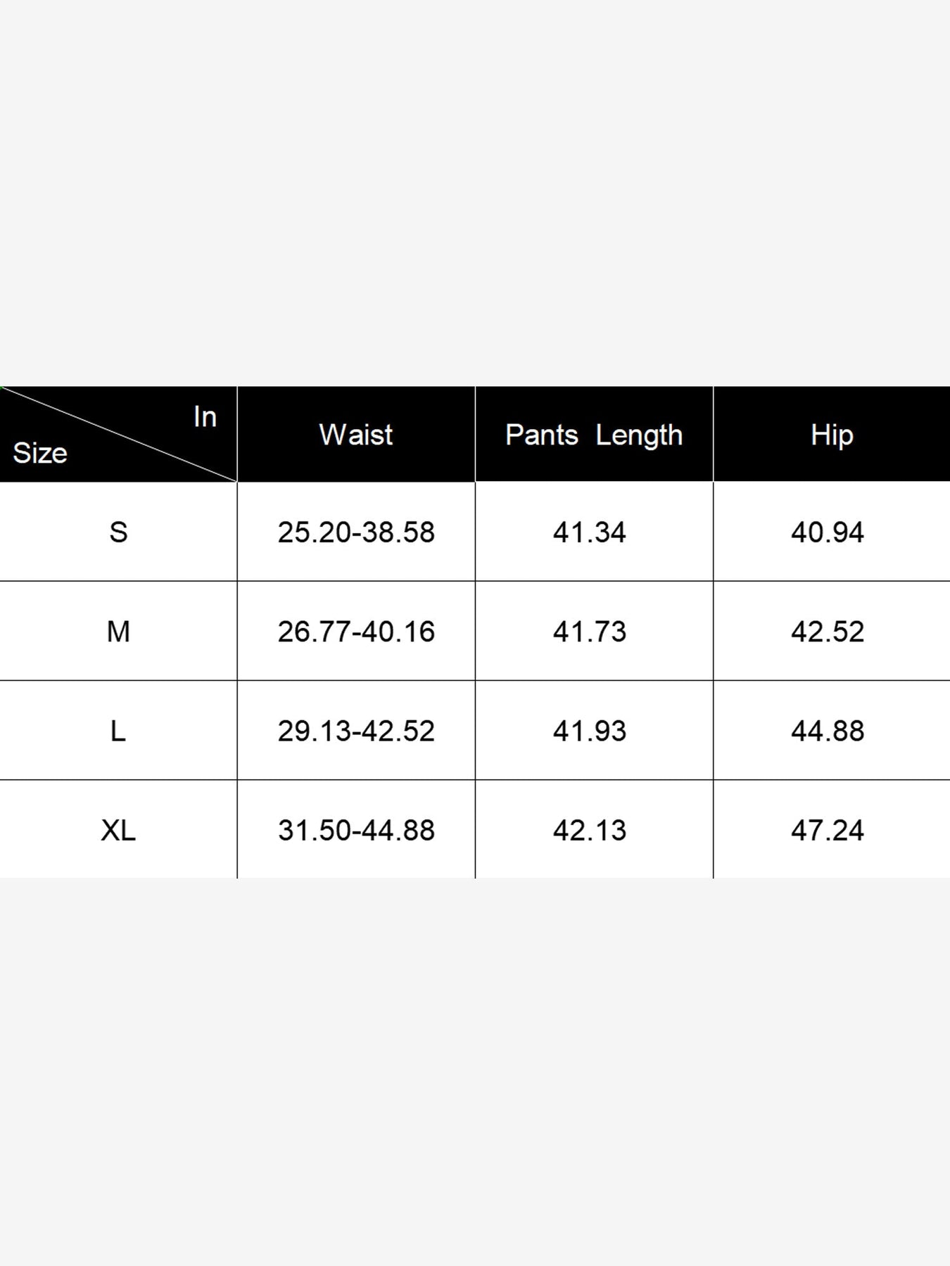Click the Size/In corner header cell

[118, 435]
